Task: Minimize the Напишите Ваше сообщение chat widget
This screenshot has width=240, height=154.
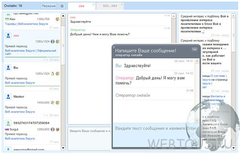Action: tap(195, 49)
